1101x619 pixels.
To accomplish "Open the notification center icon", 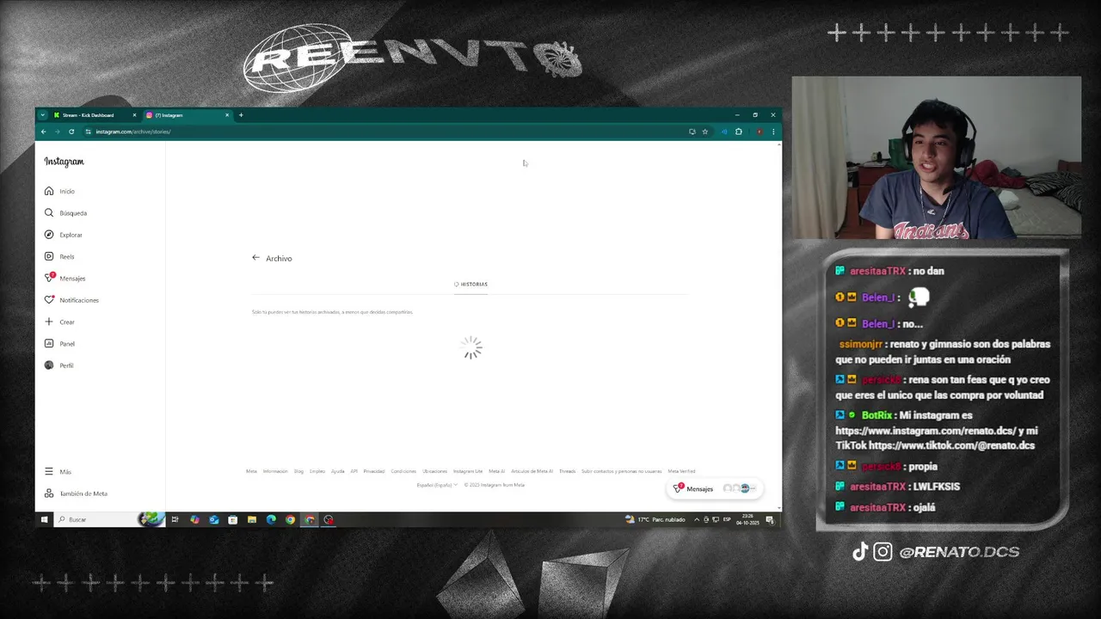I will tap(771, 519).
